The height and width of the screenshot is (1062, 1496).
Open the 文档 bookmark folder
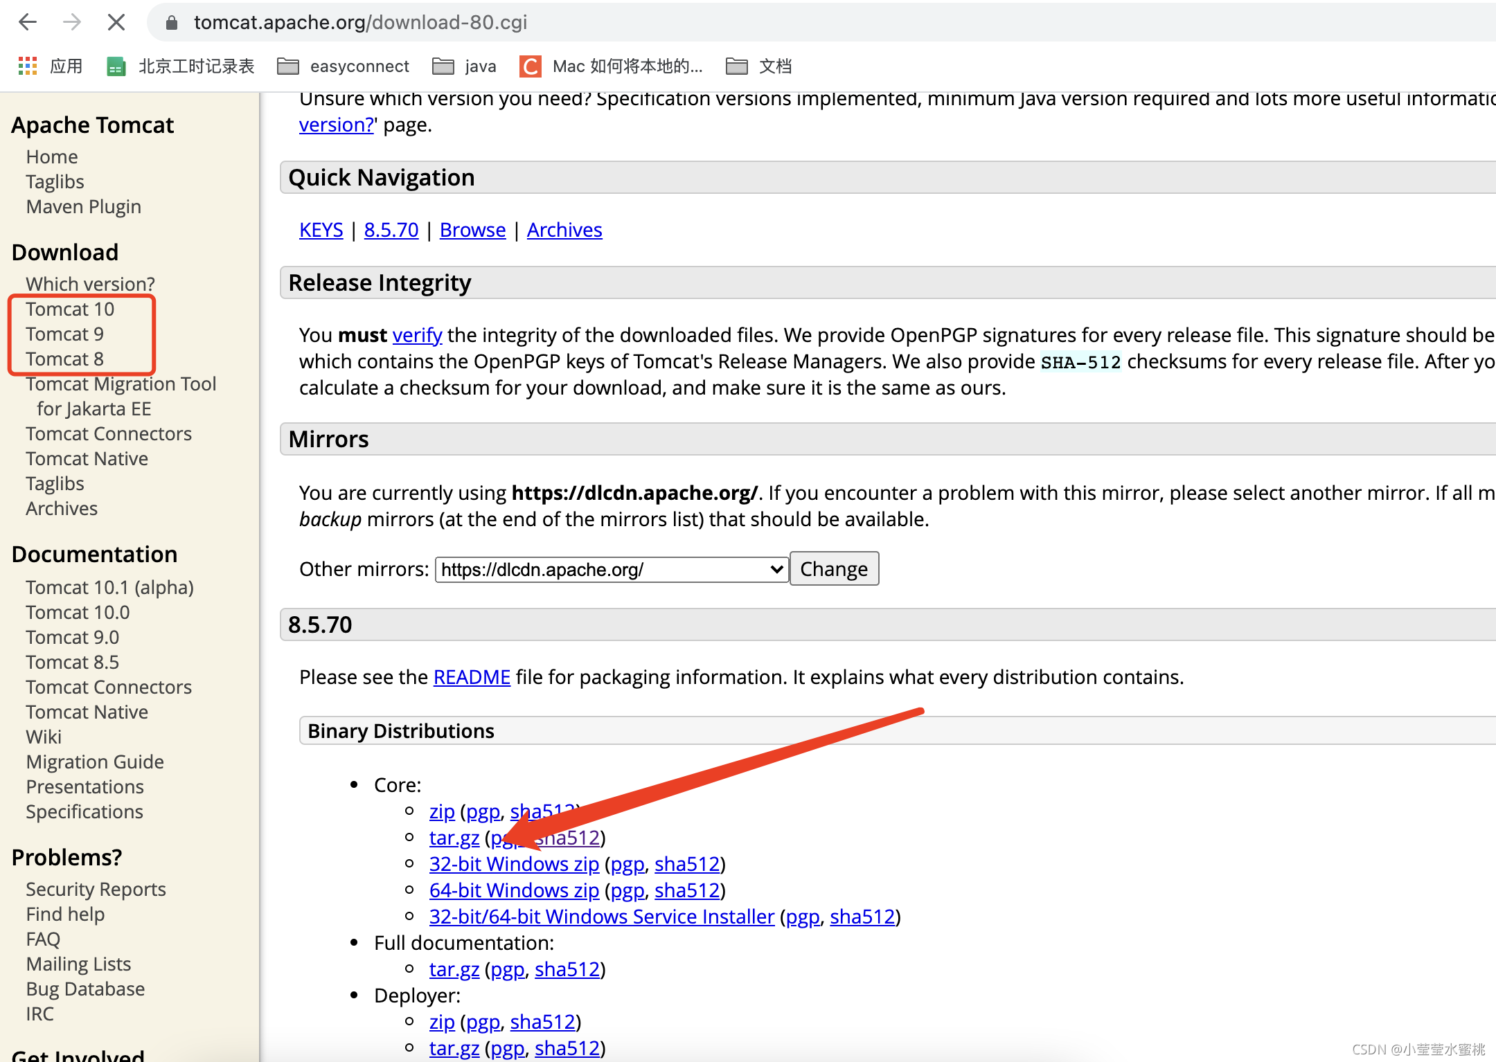coord(758,66)
